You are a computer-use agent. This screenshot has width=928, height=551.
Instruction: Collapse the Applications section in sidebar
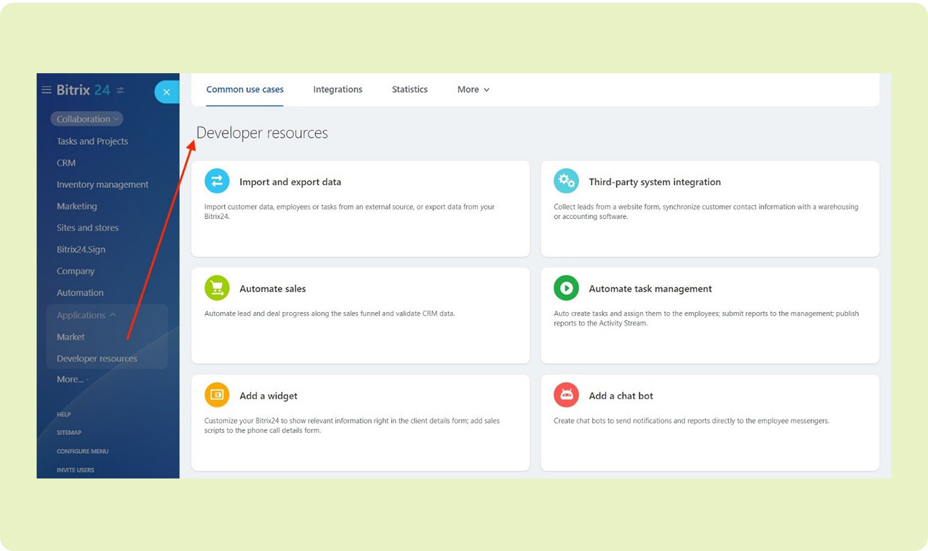[x=86, y=315]
